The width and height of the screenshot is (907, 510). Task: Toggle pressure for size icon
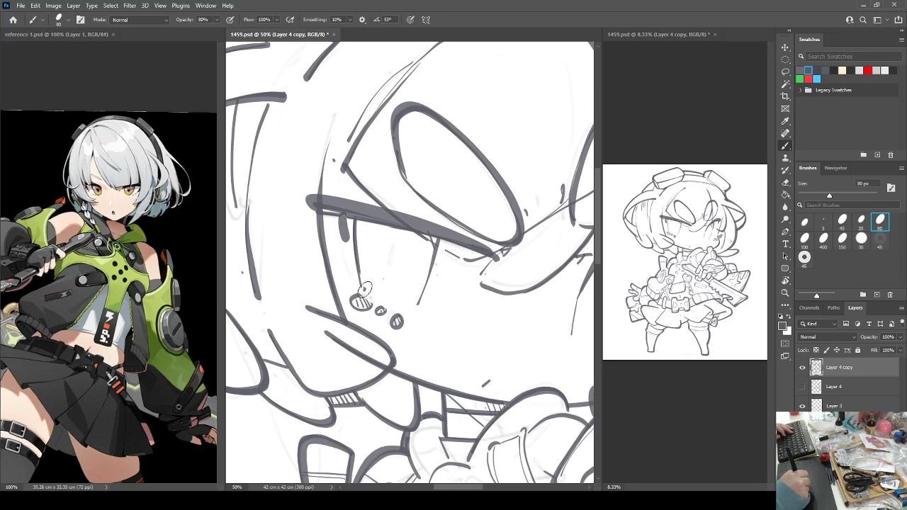click(410, 20)
